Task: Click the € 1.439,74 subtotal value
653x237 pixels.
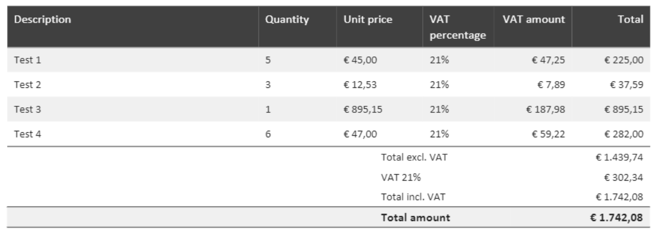Action: [620, 158]
